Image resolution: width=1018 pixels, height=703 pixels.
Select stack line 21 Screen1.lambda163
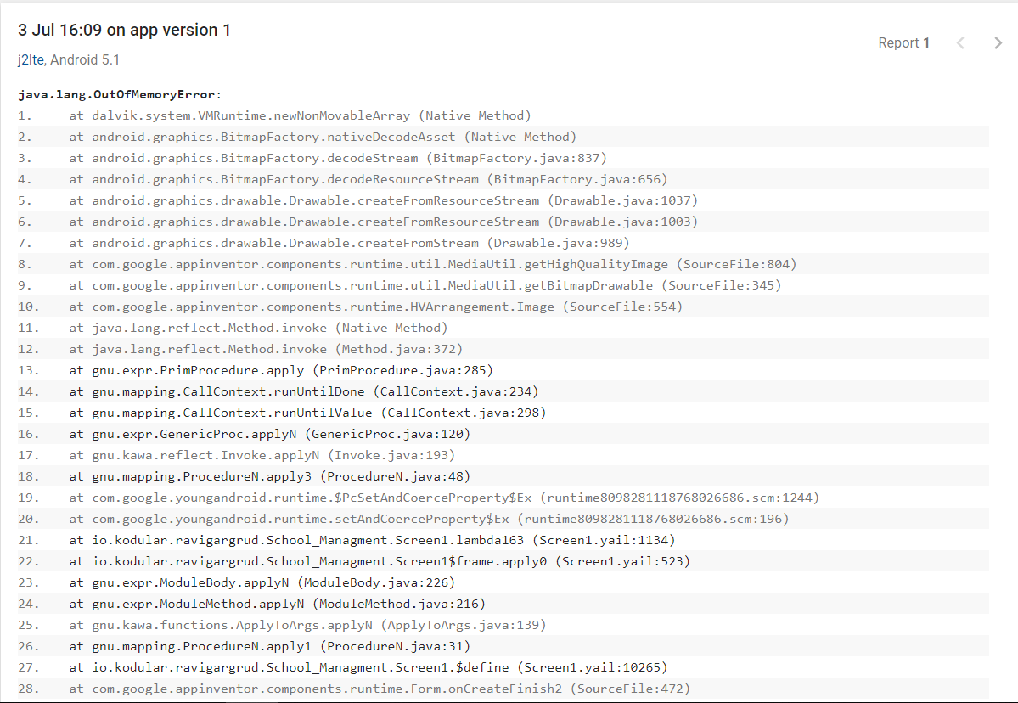(x=372, y=540)
